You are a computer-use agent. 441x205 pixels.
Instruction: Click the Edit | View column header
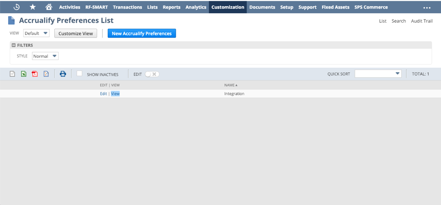click(110, 85)
